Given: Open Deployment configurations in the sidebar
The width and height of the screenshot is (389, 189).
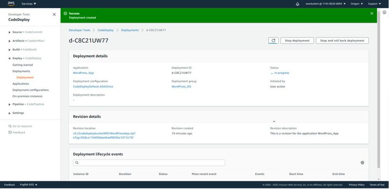Looking at the screenshot, I should (31, 90).
